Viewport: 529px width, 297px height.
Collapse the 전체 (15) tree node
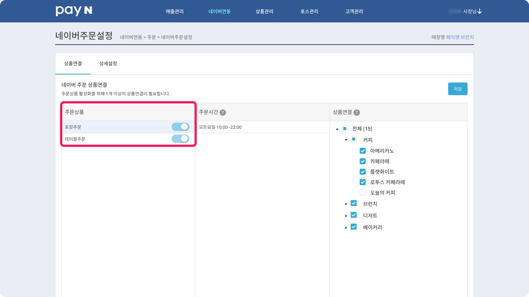(x=337, y=129)
